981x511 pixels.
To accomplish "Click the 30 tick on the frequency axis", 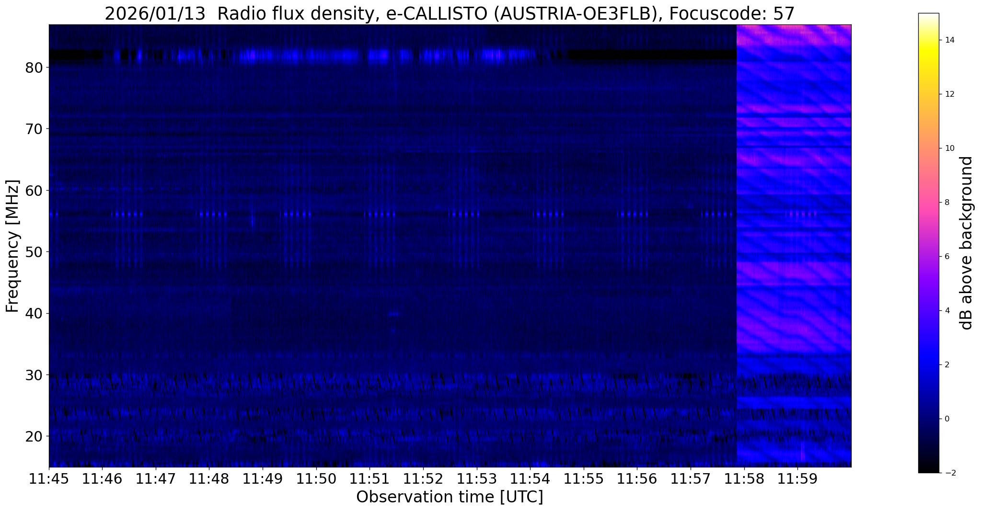I will [34, 375].
